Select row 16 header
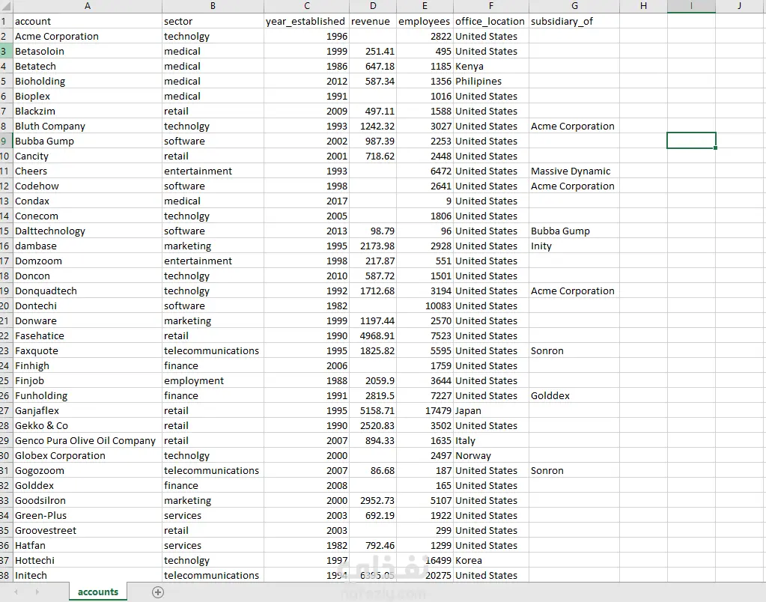 (x=6, y=246)
